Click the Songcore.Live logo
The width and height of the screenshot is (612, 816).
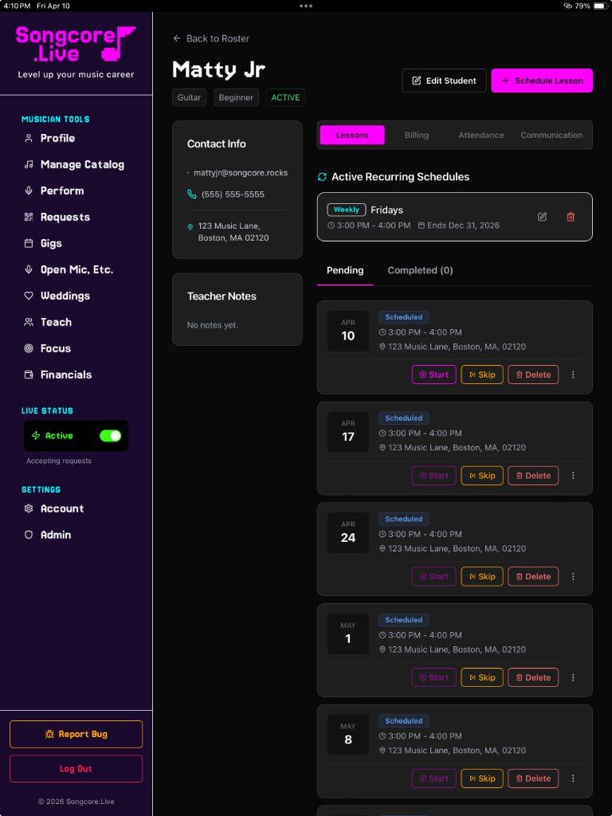click(x=76, y=45)
